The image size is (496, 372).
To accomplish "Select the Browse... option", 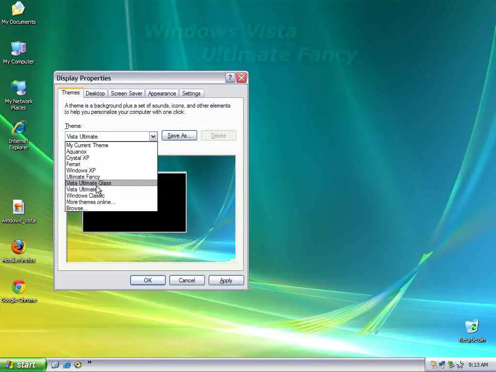I will 111,208.
